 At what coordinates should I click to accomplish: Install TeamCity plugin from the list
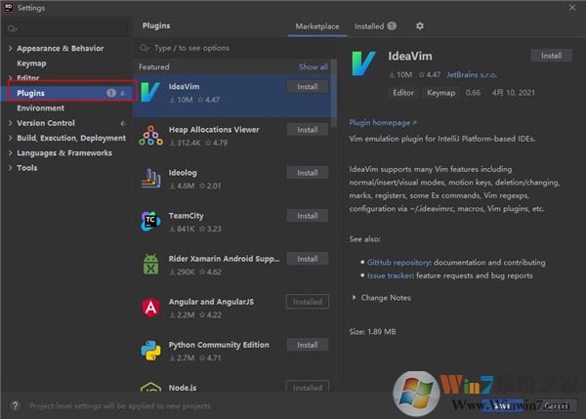[307, 216]
